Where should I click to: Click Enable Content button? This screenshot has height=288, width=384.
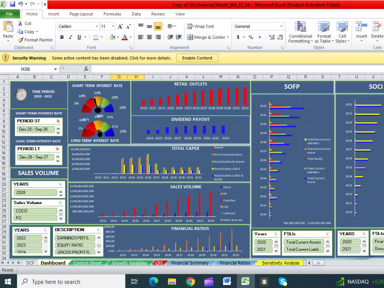pyautogui.click(x=197, y=58)
